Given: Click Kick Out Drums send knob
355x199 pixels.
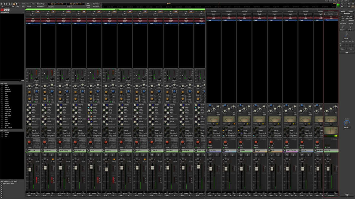Looking at the screenshot, I should [x=43, y=105].
